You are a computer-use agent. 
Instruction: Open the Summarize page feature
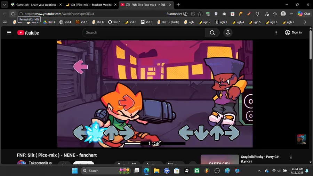coord(177,14)
